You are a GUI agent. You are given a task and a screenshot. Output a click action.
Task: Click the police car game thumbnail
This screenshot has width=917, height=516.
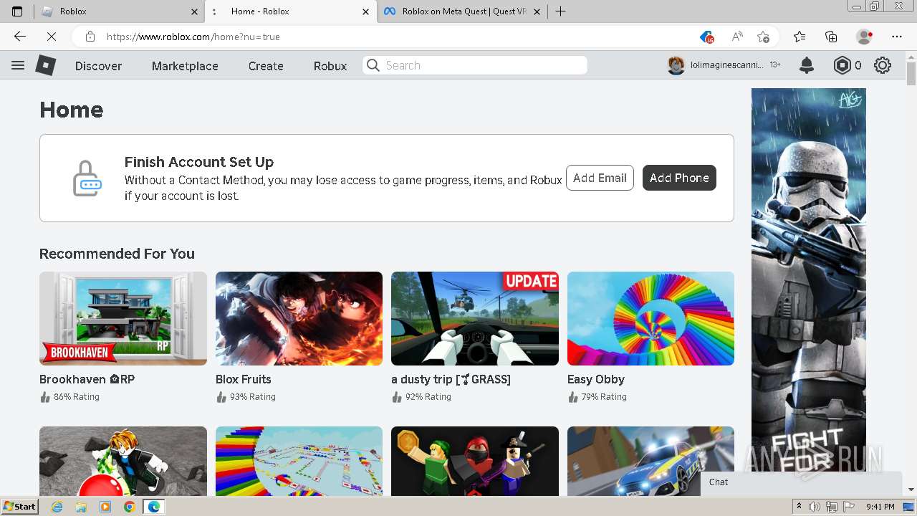pos(650,461)
